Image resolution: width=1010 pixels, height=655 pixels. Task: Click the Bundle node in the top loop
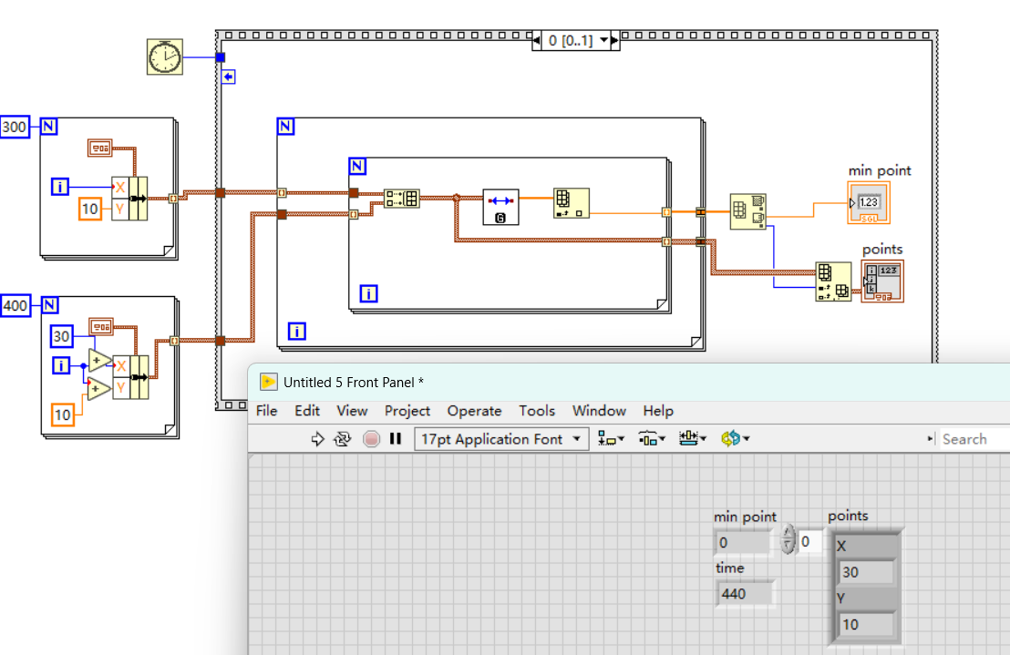click(x=129, y=199)
